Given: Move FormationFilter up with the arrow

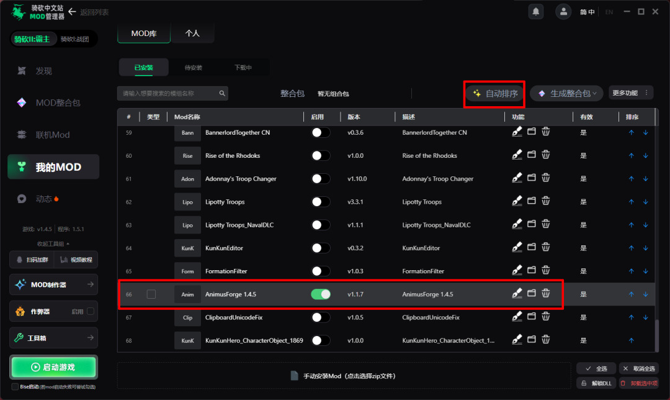Looking at the screenshot, I should (x=631, y=271).
